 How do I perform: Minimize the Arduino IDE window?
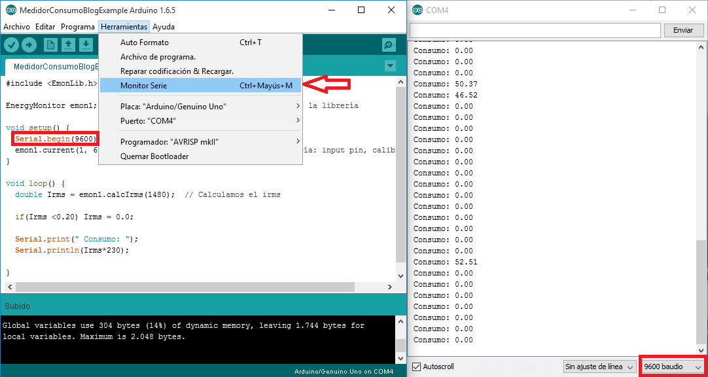[332, 10]
